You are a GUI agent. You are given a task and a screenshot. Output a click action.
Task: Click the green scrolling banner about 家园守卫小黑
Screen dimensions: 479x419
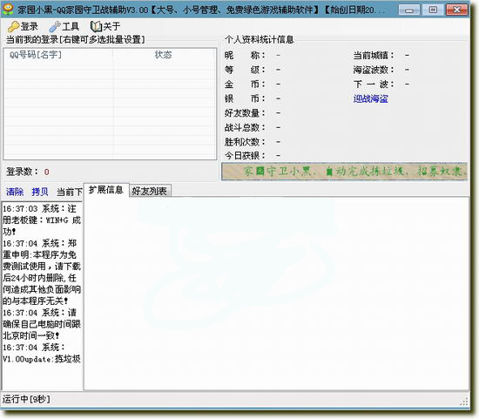click(344, 172)
